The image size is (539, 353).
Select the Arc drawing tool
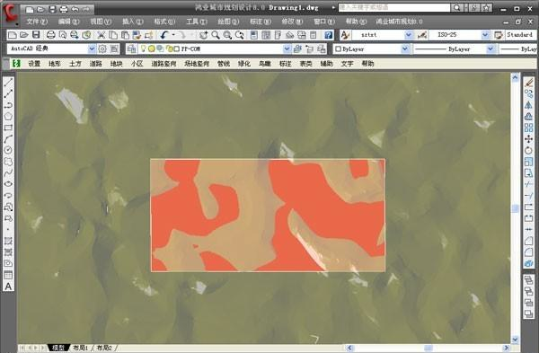[x=8, y=139]
